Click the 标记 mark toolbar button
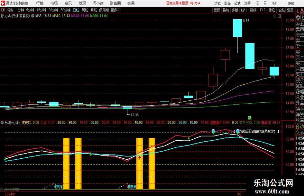This screenshot has width=304, height=196. coord(272,10)
